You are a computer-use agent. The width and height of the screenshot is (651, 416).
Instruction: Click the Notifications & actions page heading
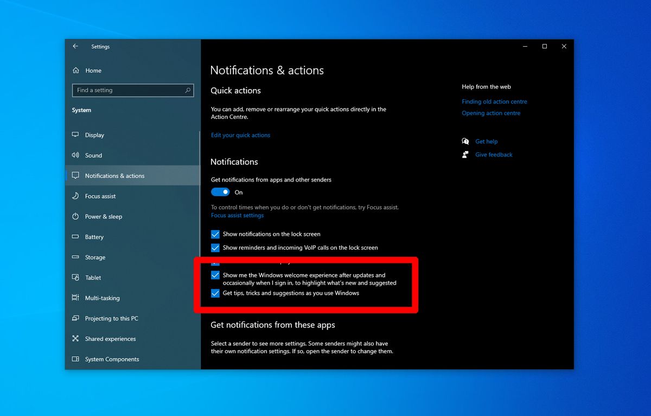click(x=267, y=70)
